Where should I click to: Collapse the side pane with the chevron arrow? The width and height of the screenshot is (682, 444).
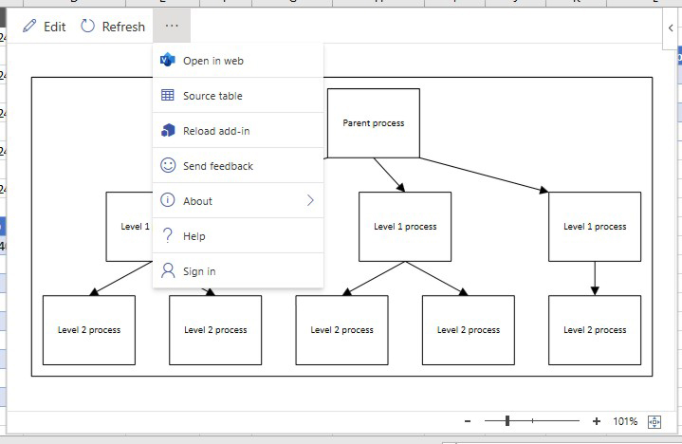point(671,28)
